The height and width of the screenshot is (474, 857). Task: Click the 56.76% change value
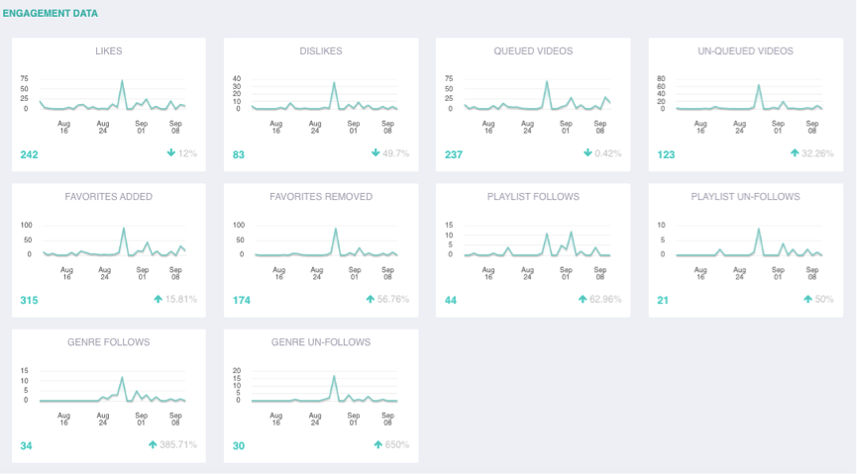pos(393,299)
